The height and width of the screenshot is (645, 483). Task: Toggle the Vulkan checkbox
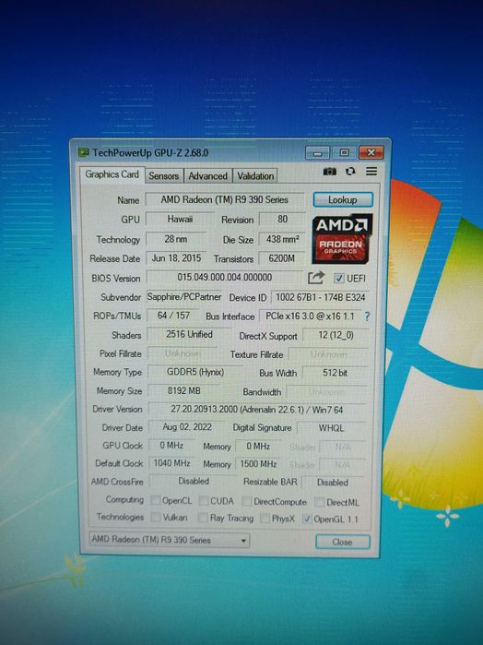tap(156, 517)
